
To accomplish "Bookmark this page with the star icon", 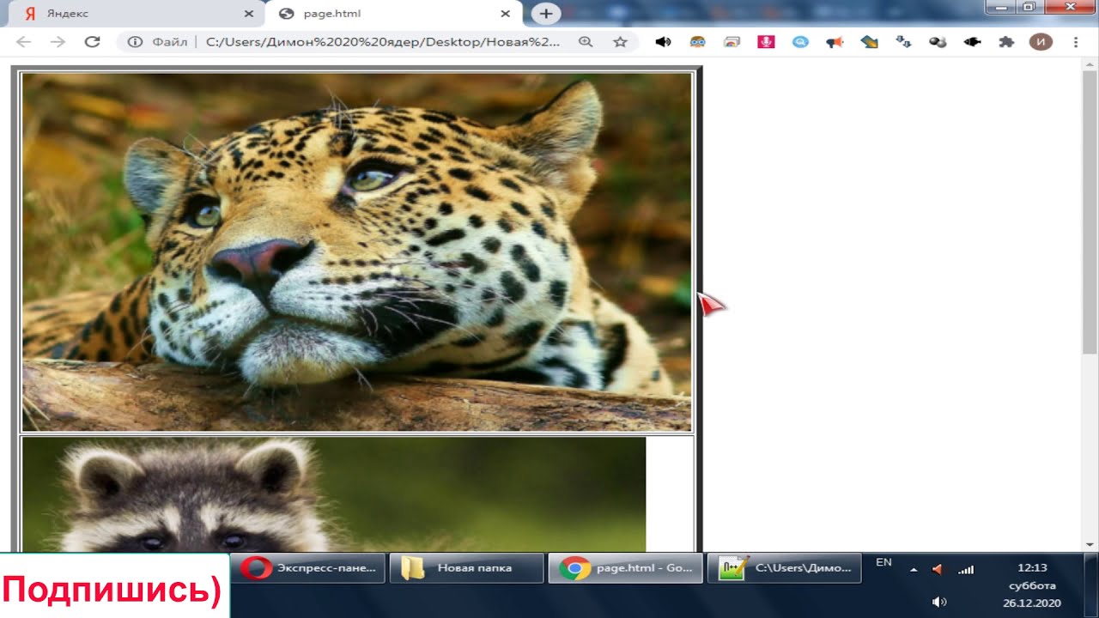I will (620, 41).
